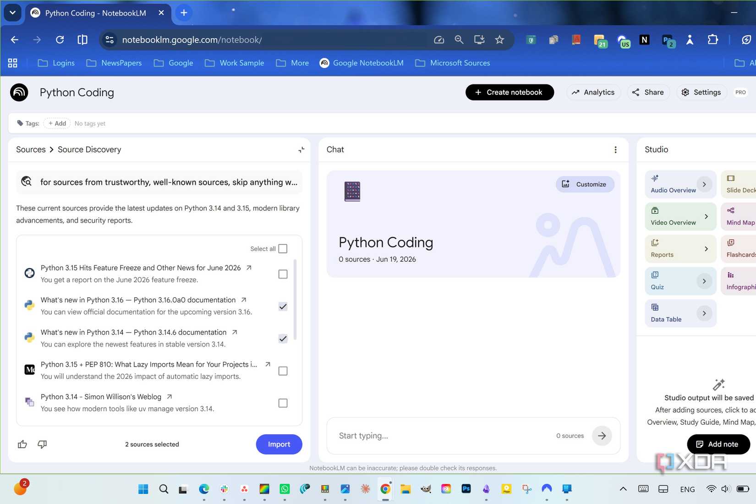Toggle the Select all checkbox

283,249
